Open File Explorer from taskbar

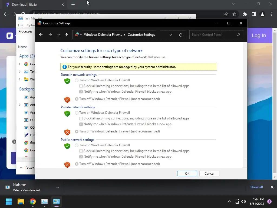pos(21,201)
